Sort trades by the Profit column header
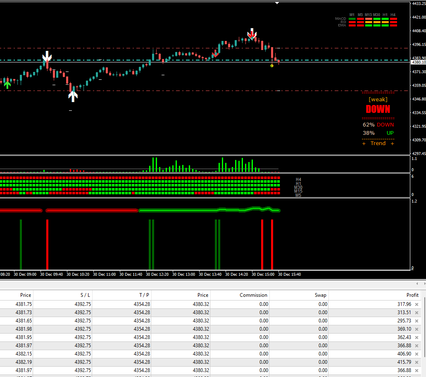Image resolution: width=426 pixels, height=377 pixels. pyautogui.click(x=412, y=295)
